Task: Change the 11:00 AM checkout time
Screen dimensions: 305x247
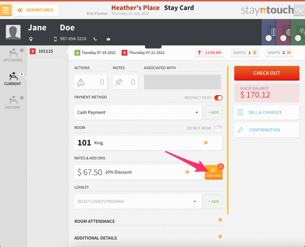Action: coord(209,53)
